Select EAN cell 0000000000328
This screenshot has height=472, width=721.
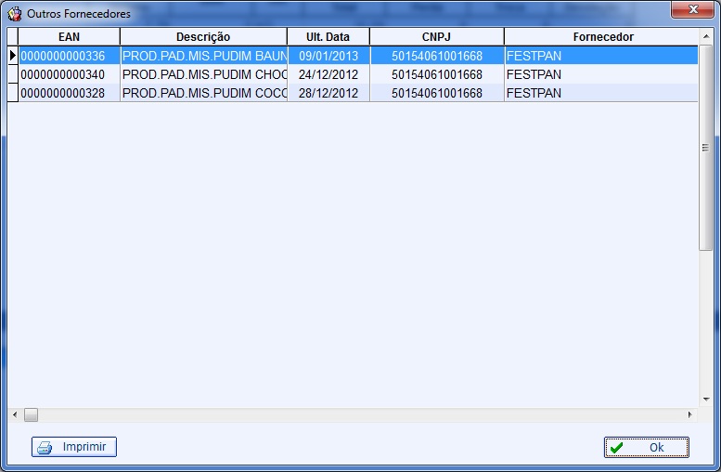(x=69, y=93)
